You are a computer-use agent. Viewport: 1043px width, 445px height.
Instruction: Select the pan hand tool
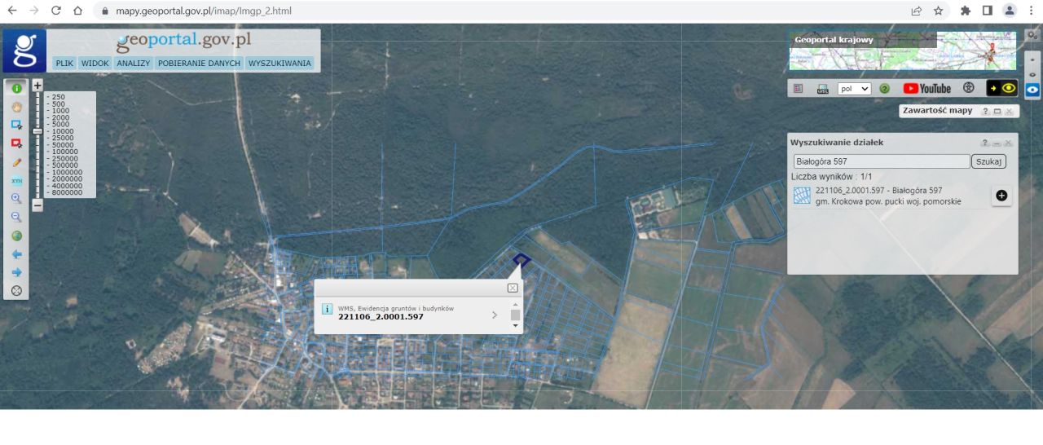pos(16,107)
